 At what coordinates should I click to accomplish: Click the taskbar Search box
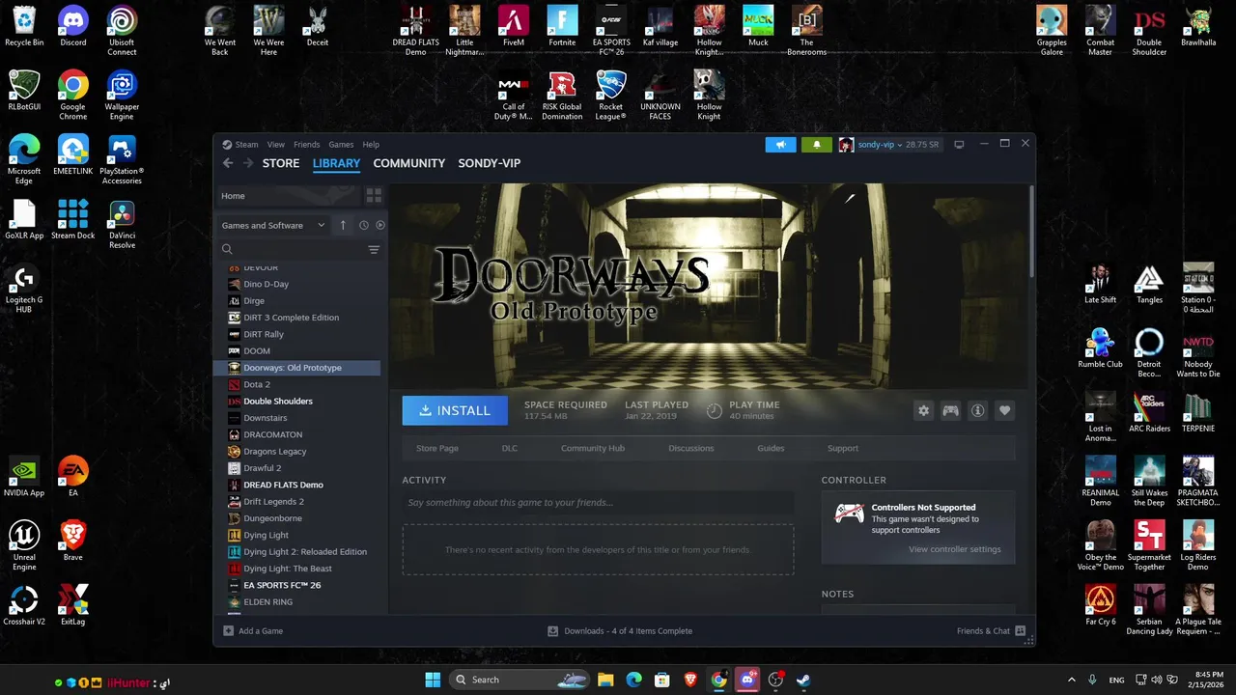click(x=521, y=680)
